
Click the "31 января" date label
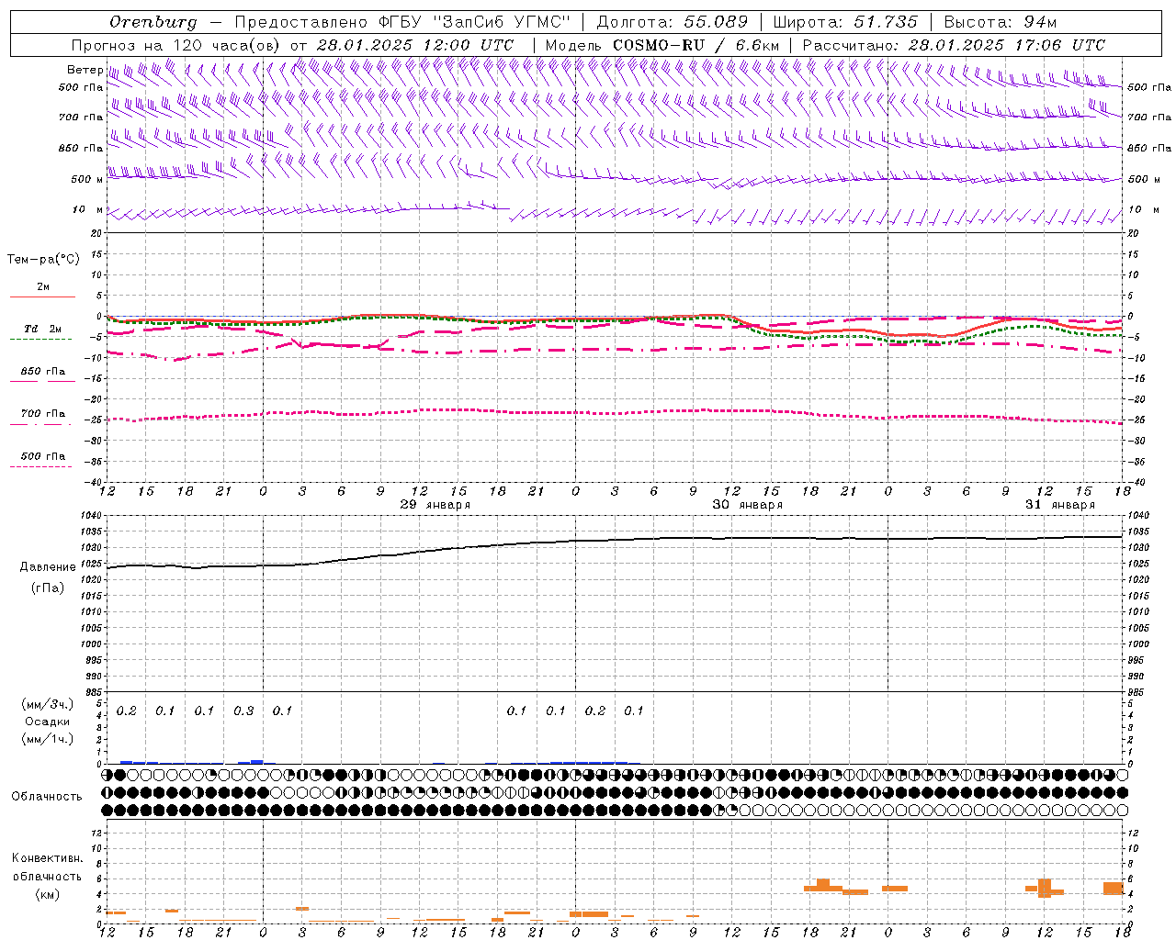(1060, 505)
